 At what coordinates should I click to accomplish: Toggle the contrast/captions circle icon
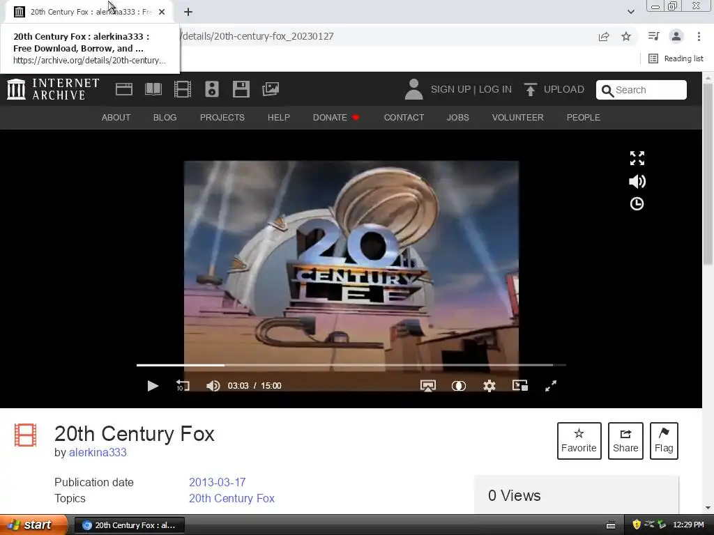(x=459, y=386)
